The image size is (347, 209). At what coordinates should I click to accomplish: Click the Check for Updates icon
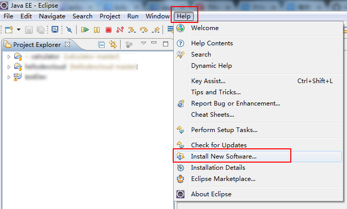coord(180,145)
